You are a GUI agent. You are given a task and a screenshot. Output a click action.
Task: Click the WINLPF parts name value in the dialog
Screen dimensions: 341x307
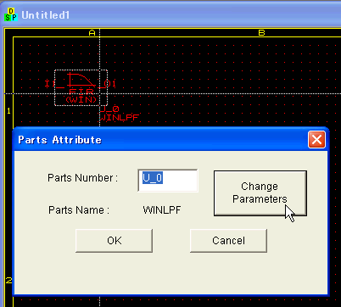[162, 210]
